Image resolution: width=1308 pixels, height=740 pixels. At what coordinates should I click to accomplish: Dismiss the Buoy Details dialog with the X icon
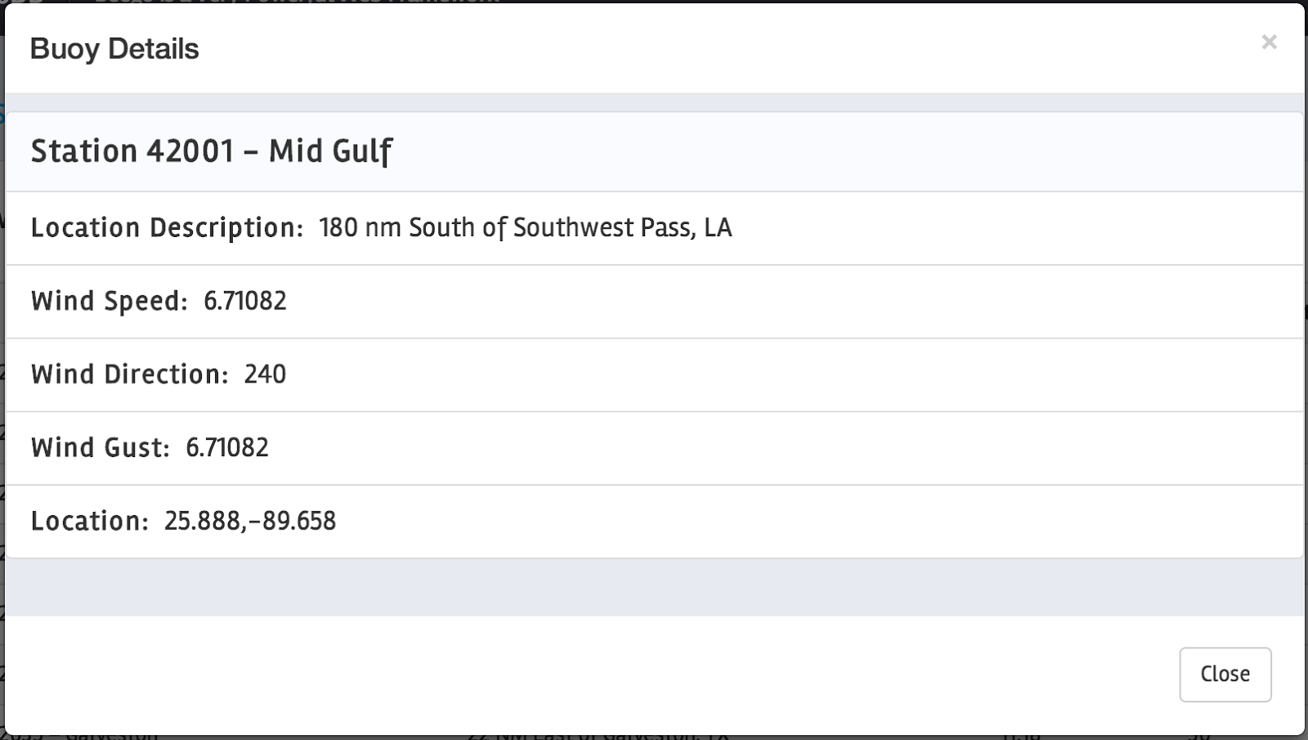click(x=1269, y=43)
